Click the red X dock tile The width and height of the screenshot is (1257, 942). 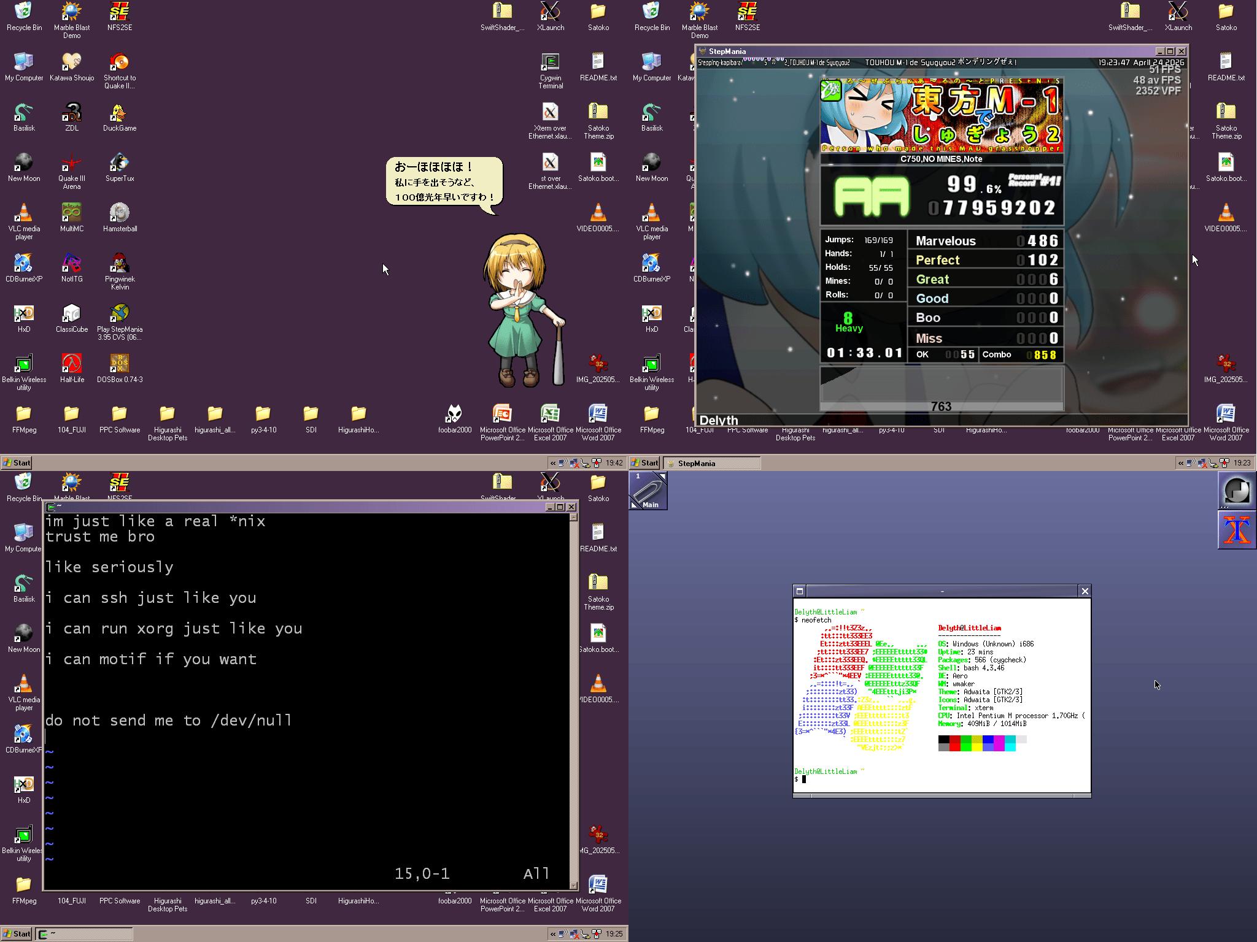coord(1237,529)
